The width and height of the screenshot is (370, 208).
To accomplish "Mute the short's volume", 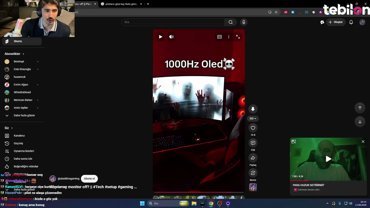I will (x=171, y=37).
